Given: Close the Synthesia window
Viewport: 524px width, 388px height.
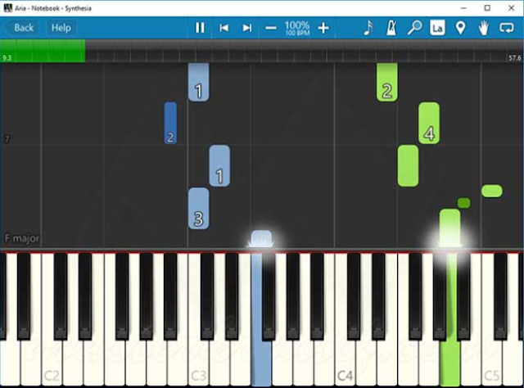Looking at the screenshot, I should [x=511, y=8].
